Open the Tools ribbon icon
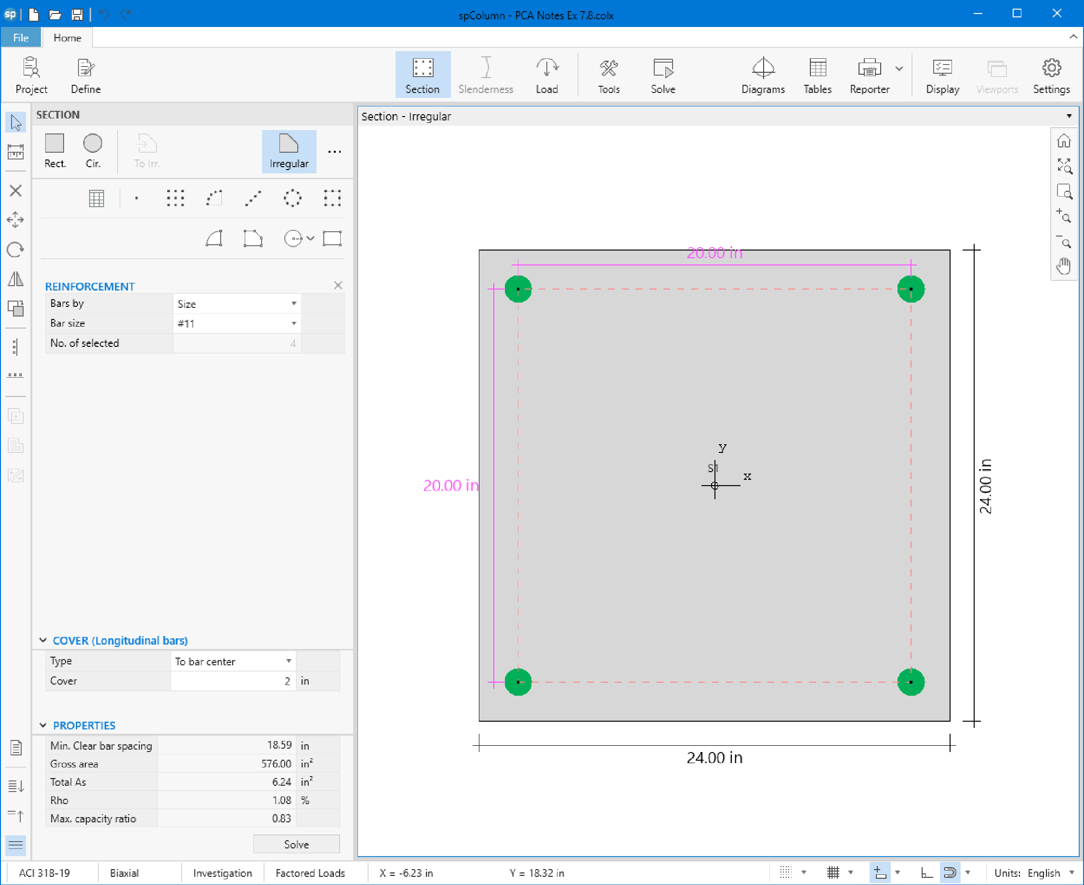 click(608, 75)
